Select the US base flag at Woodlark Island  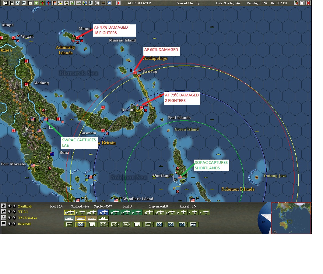116,200
